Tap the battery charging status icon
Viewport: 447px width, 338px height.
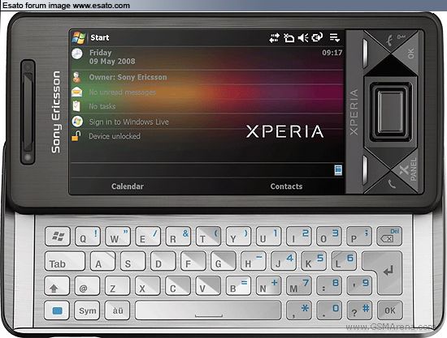pyautogui.click(x=317, y=37)
